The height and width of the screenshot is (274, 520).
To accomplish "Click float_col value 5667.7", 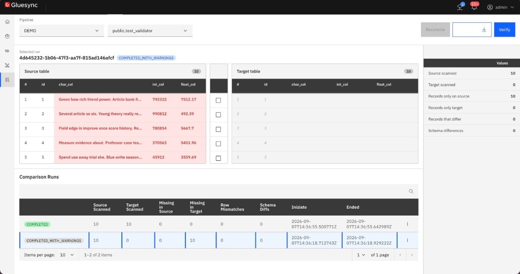I will [x=187, y=128].
